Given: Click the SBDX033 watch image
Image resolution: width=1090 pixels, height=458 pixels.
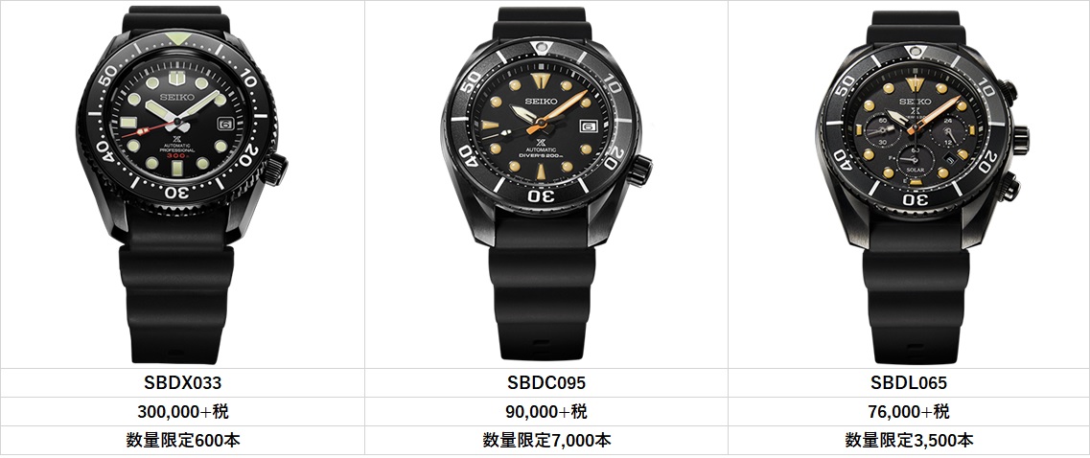Looking at the screenshot, I should pos(182,185).
